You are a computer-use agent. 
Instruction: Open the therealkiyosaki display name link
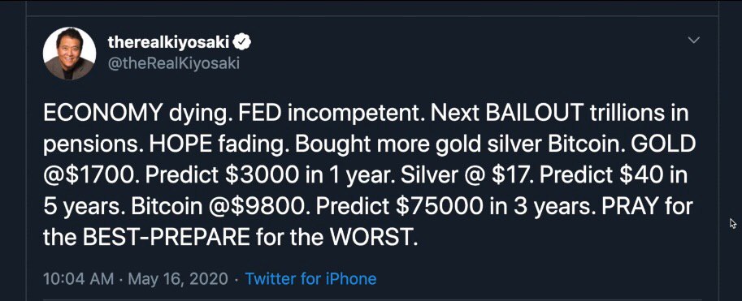[168, 43]
